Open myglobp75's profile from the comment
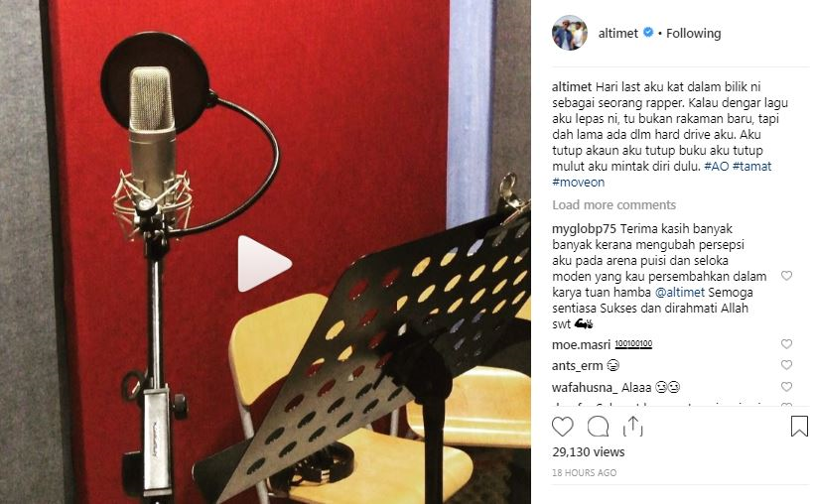The image size is (814, 504). 584,229
